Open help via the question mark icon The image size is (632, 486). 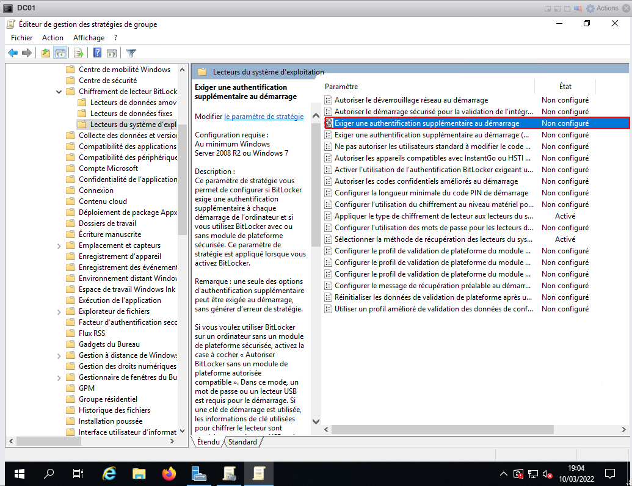(x=97, y=53)
